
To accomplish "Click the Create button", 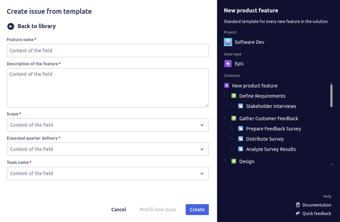I will tap(197, 209).
